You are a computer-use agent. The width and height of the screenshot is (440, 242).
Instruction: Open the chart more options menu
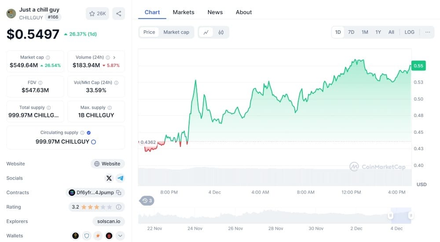pos(427,32)
